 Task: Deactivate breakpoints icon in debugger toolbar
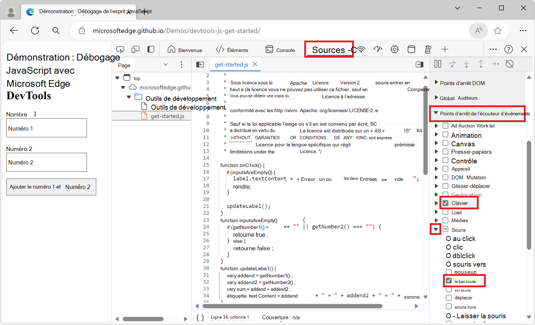[510, 64]
